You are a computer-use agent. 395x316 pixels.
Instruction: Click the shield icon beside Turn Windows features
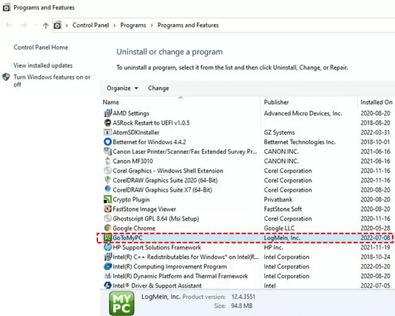[x=6, y=77]
